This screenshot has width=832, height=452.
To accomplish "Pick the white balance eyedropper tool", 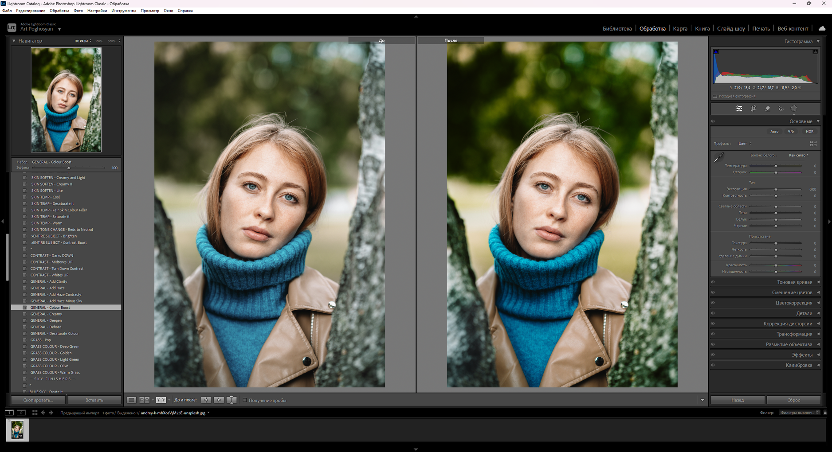I will 719,157.
